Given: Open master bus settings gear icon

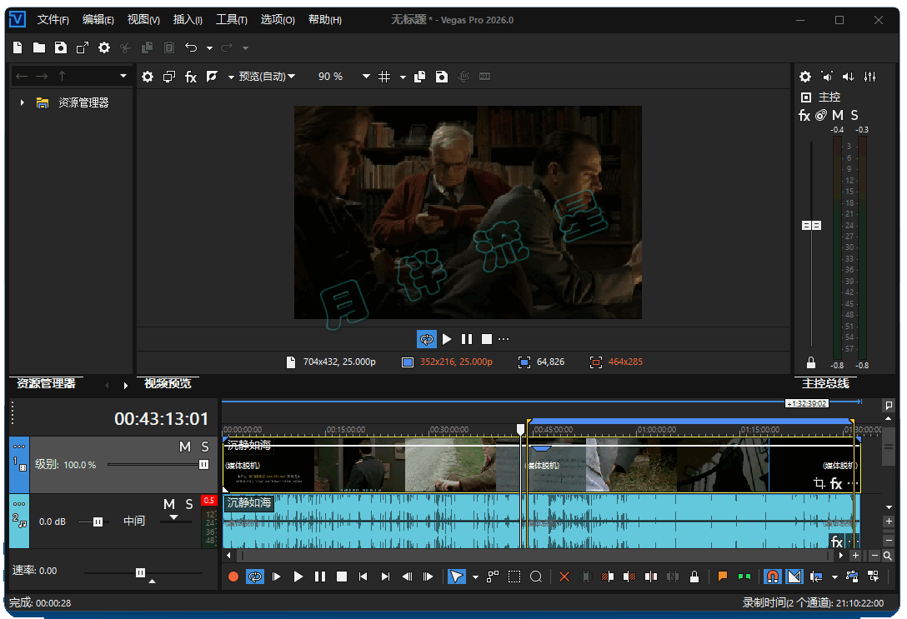Looking at the screenshot, I should [x=805, y=77].
